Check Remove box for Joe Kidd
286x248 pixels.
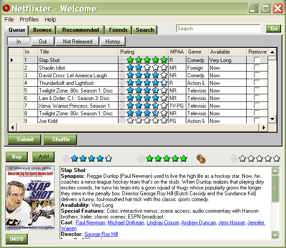[257, 120]
